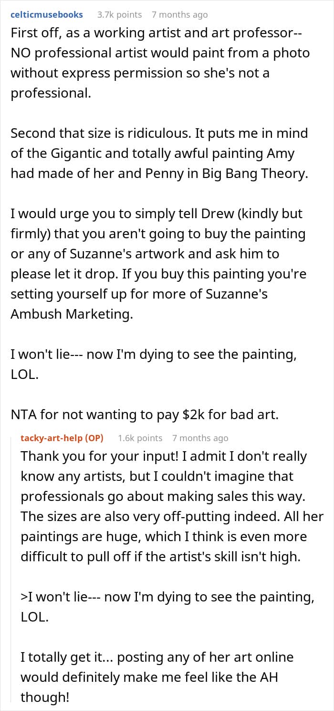Open celticmusebooks user profile
The image size is (334, 711).
click(47, 14)
